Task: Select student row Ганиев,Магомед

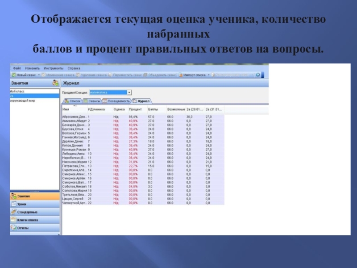Action: 143,137
